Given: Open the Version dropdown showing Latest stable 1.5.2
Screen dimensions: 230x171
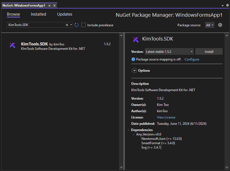Looking at the screenshot, I should click(x=169, y=51).
